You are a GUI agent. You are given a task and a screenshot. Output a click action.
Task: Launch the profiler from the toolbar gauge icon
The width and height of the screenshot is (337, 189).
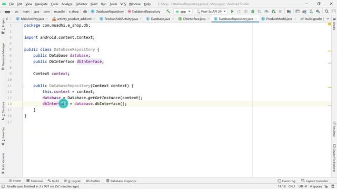[266, 12]
